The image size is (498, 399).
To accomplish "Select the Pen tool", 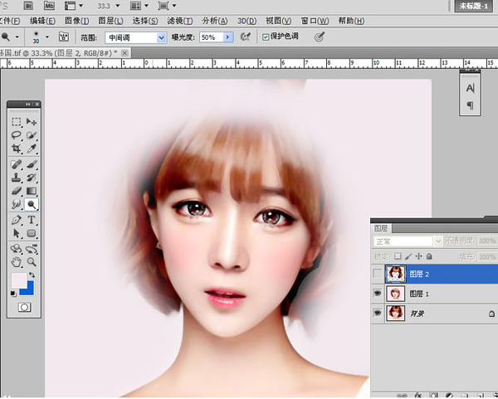I will click(17, 220).
